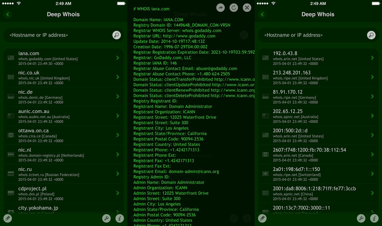Click the Canadian flag beside ottawa.on.ca
The image size is (382, 226).
(11, 135)
